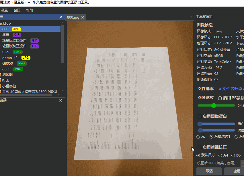Click the GIF badge next to 漂白

[x=17, y=35]
